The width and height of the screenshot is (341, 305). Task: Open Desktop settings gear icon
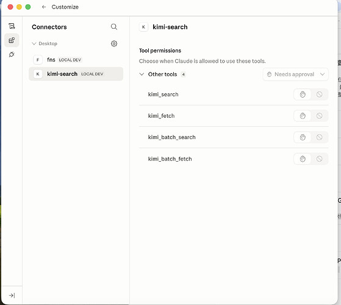click(114, 43)
